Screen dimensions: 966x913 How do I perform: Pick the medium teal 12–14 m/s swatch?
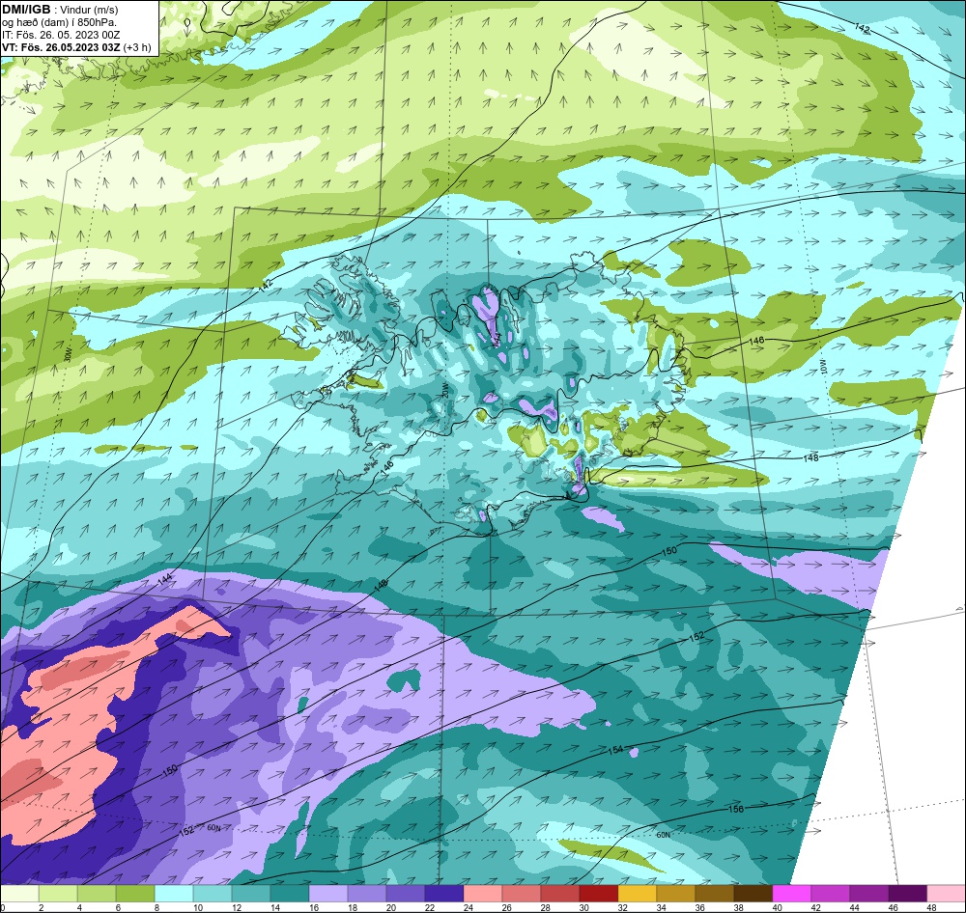(251, 894)
